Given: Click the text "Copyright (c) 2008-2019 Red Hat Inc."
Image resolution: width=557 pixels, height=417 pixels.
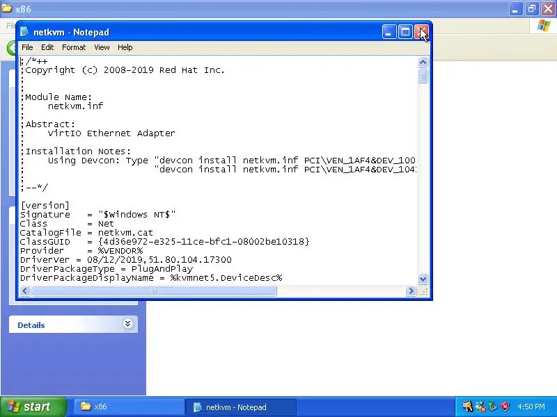Looking at the screenshot, I should coord(125,70).
